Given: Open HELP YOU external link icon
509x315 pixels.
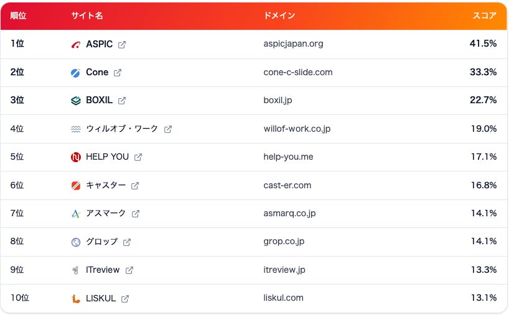Looking at the screenshot, I should coord(138,157).
